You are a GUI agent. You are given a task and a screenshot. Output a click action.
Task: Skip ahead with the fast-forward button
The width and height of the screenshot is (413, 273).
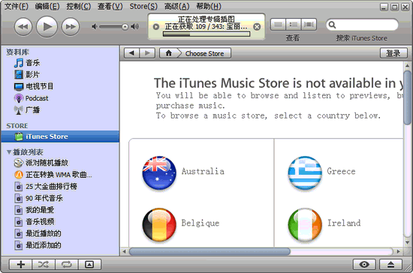coord(71,26)
